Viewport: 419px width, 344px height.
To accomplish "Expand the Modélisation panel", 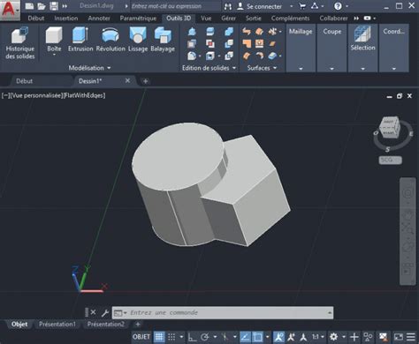I will [x=89, y=68].
